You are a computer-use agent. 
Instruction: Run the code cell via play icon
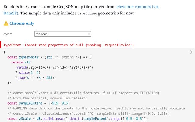click(191, 52)
